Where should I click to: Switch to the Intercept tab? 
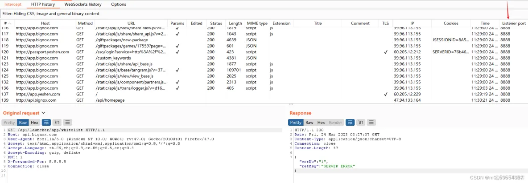coord(12,4)
